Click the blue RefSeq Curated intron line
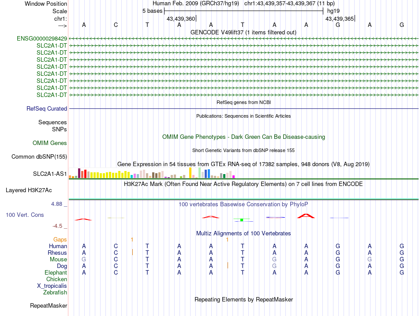 pyautogui.click(x=243, y=109)
